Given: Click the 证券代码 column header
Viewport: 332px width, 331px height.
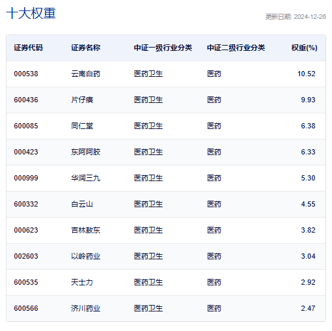Looking at the screenshot, I should (28, 48).
